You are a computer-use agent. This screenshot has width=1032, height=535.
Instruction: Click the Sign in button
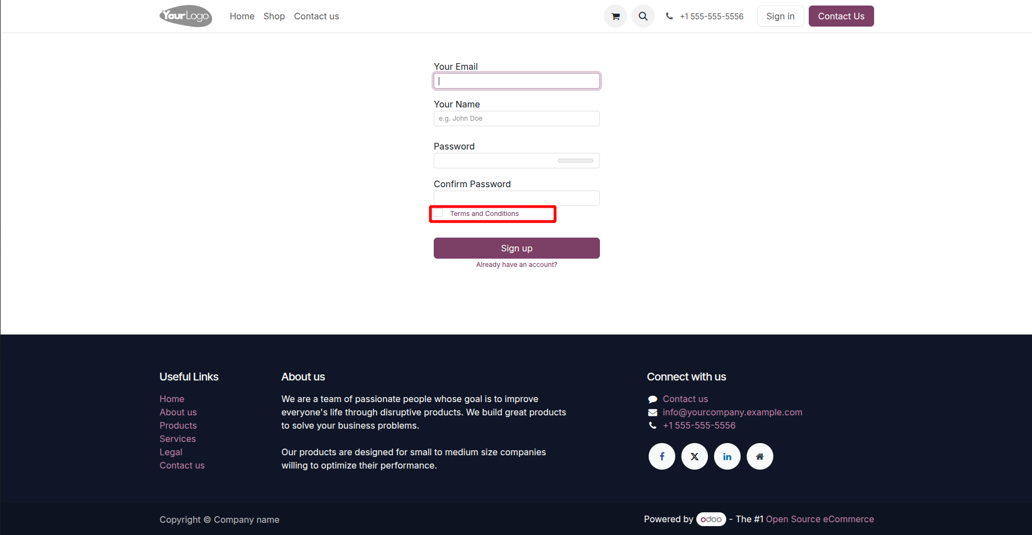780,17
